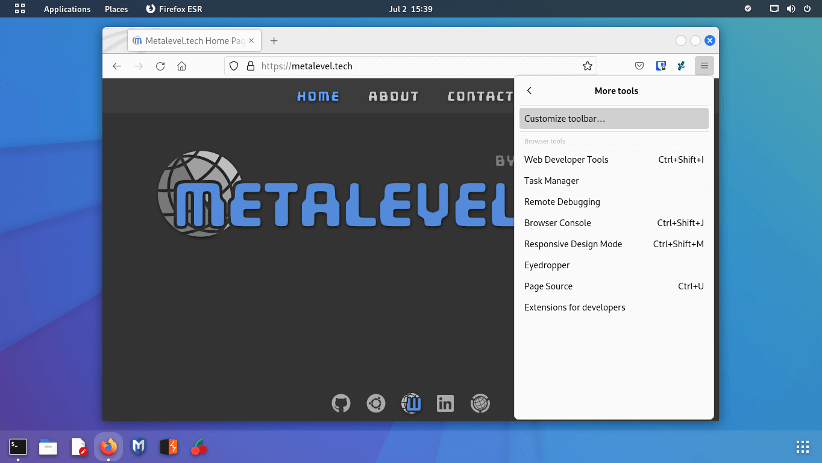
Task: Open the GitHub icon link on page
Action: click(x=341, y=403)
